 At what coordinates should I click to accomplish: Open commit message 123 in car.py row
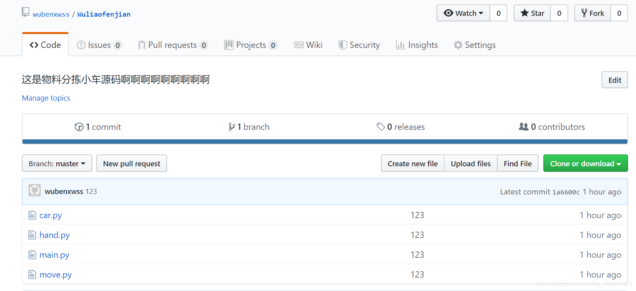coord(417,215)
